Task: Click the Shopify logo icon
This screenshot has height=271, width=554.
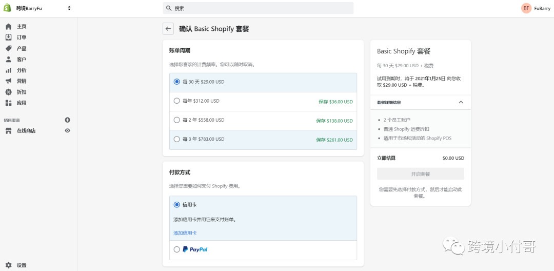Action: [x=7, y=8]
